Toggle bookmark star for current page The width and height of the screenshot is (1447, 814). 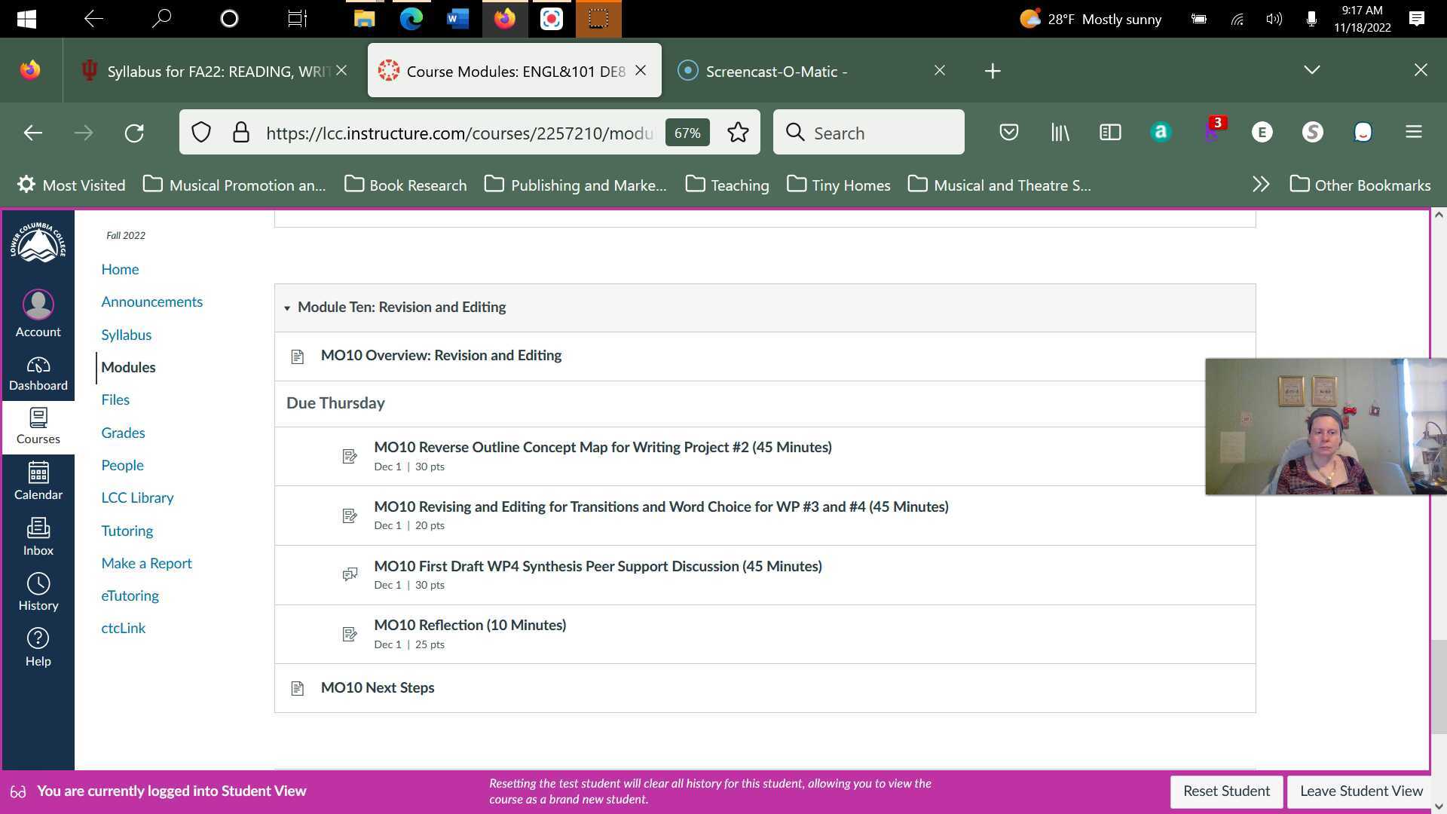738,132
